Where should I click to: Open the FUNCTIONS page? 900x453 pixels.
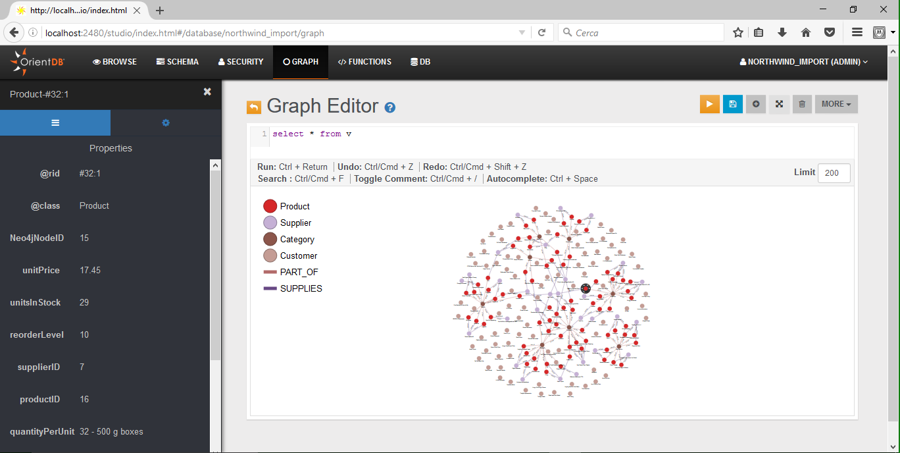coord(364,62)
